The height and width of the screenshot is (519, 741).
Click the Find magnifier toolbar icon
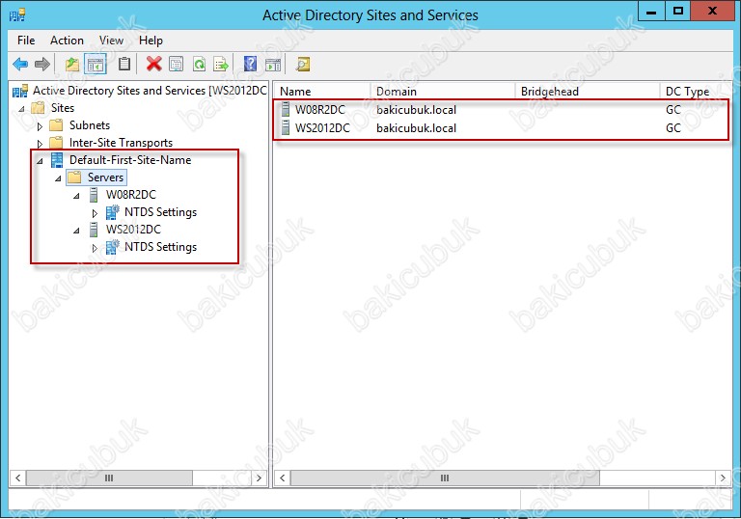(302, 64)
